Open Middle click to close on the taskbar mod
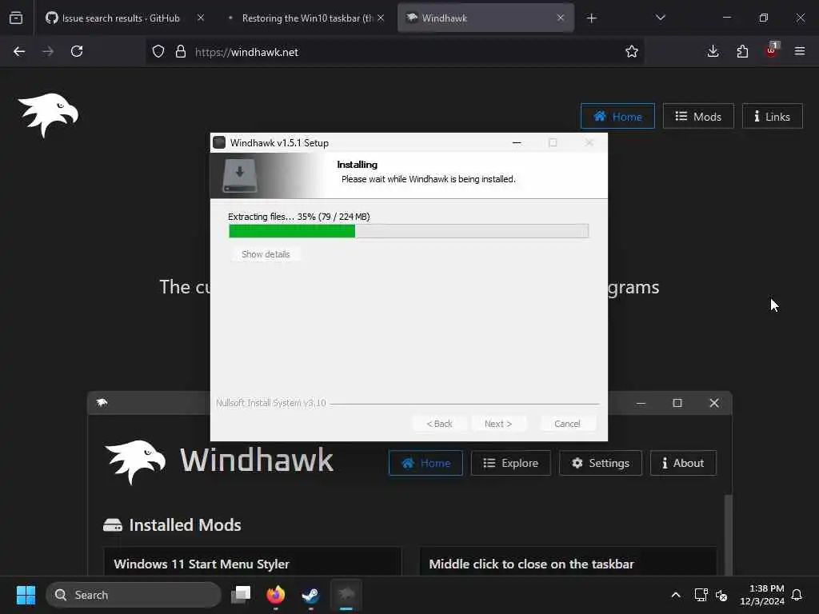Viewport: 819px width, 614px height. tap(569, 562)
